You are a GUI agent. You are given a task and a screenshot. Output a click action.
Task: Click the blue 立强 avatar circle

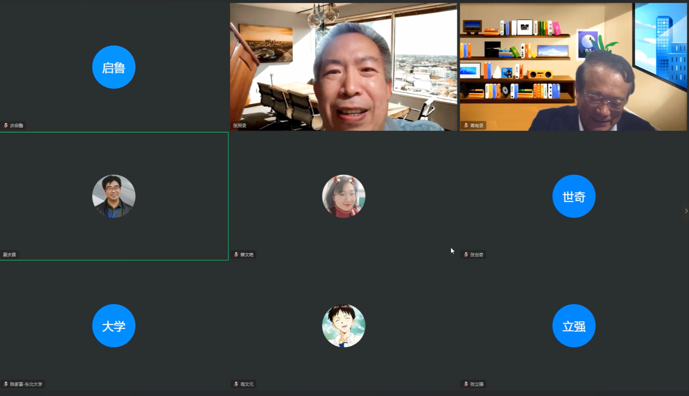574,326
